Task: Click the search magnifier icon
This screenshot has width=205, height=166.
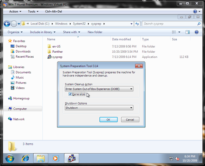Action: [199, 24]
